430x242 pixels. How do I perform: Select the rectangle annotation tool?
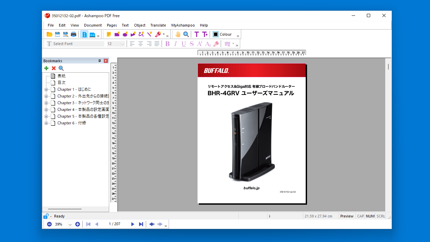click(x=117, y=34)
